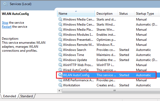Viewport: 160px width, 101px height.
Task: Click gear icon beside Windows Time
Action: point(60,55)
